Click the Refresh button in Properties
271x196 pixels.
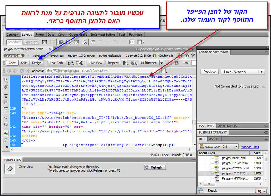155,167
